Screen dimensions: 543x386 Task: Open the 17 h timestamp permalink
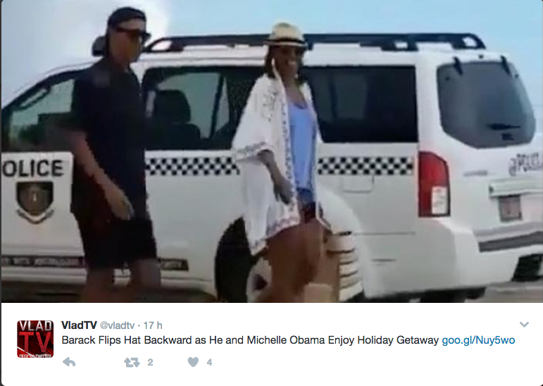pos(153,325)
